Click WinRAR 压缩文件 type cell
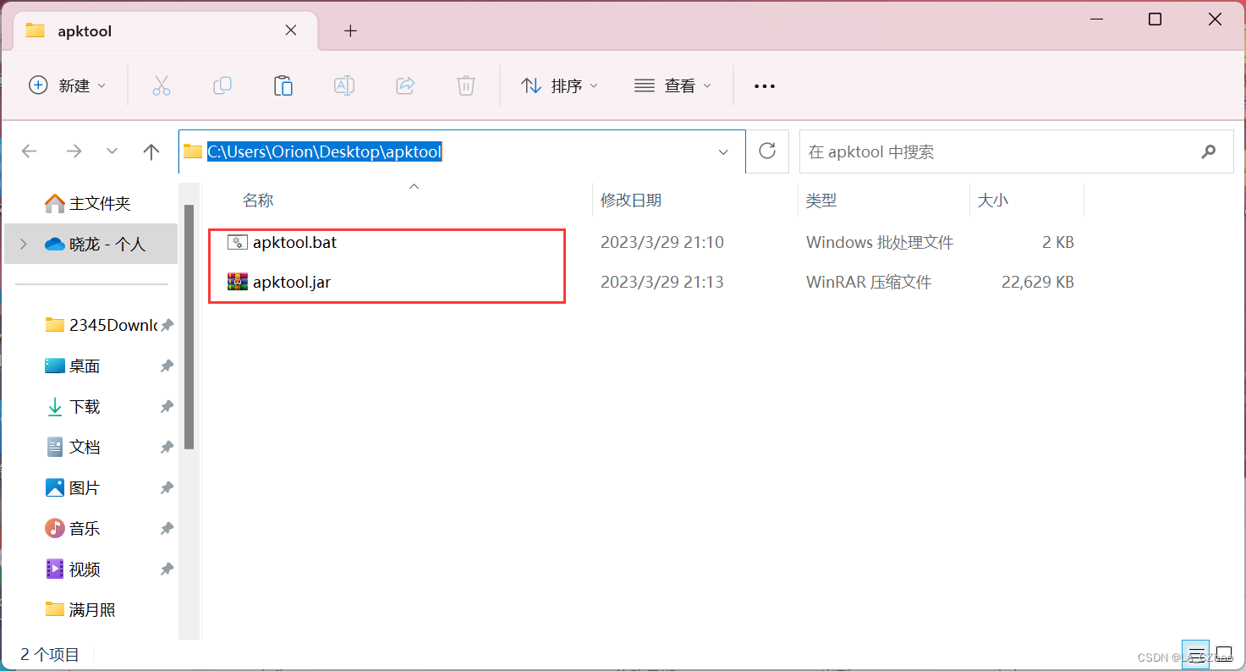This screenshot has height=671, width=1246. 869,282
